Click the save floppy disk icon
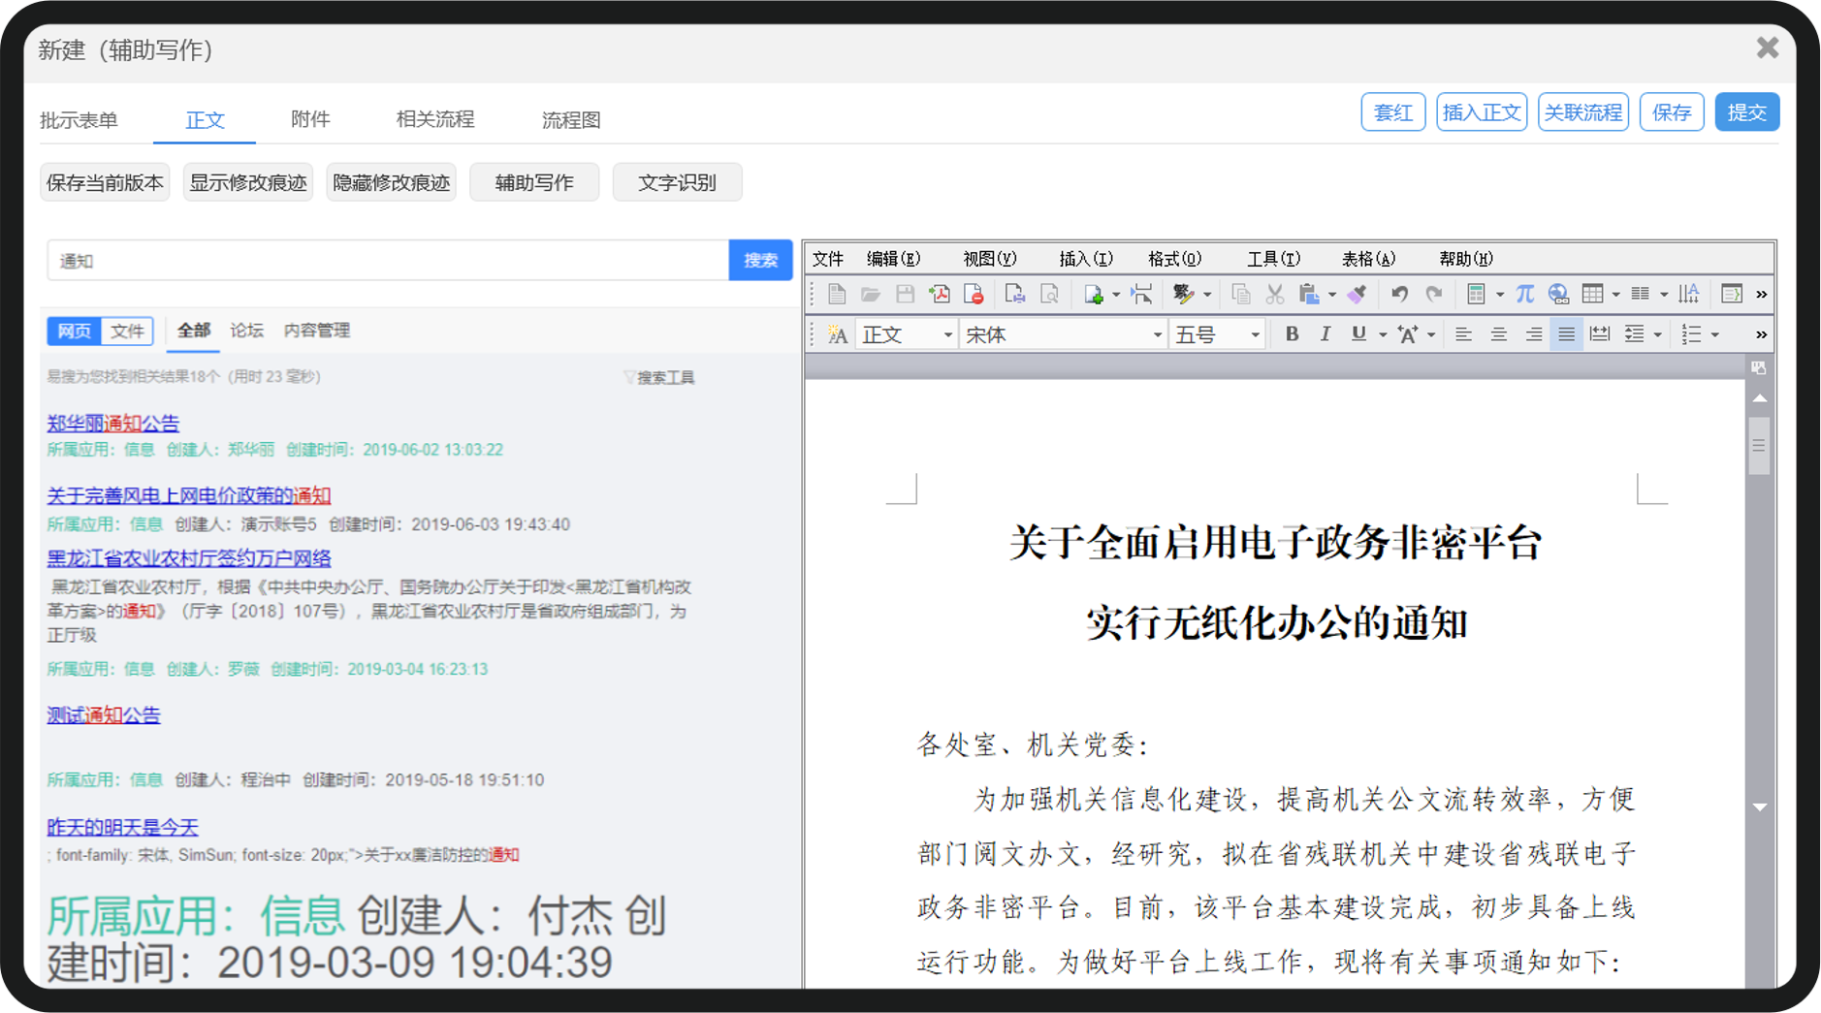This screenshot has width=1821, height=1013. click(x=905, y=294)
